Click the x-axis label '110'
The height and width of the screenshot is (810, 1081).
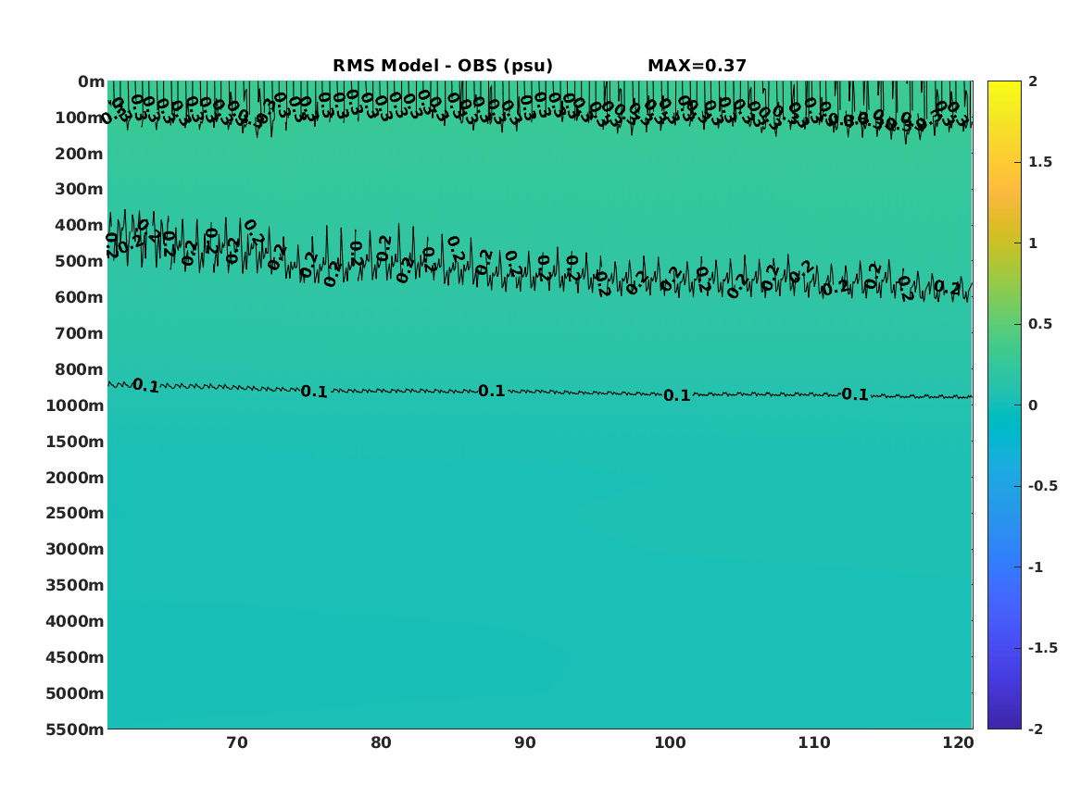[814, 743]
